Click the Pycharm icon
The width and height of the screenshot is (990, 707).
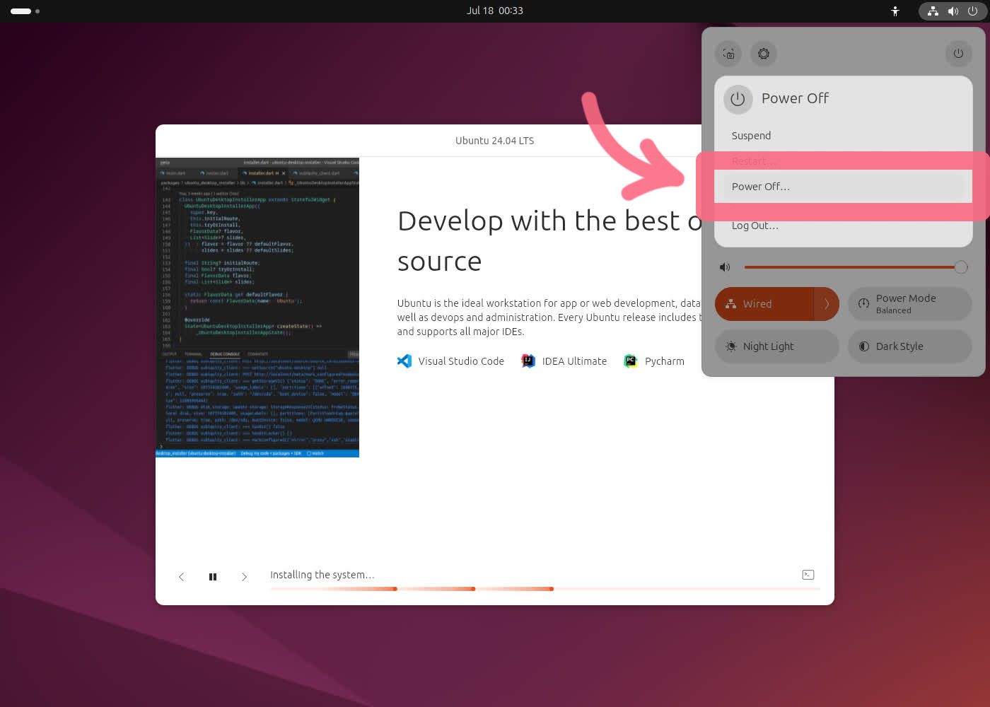pos(630,361)
